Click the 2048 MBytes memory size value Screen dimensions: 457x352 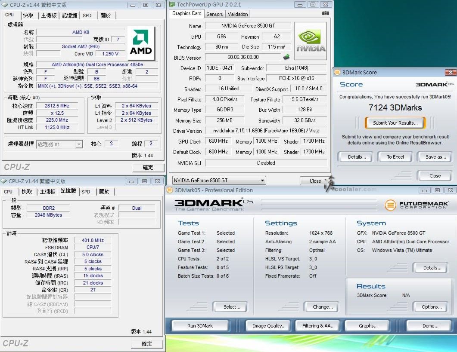[x=48, y=215]
